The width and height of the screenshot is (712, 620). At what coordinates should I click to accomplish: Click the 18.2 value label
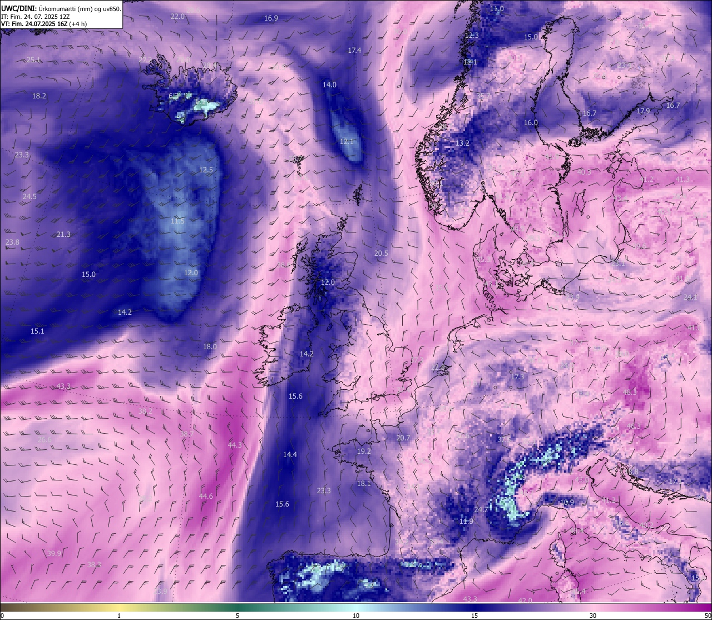39,96
